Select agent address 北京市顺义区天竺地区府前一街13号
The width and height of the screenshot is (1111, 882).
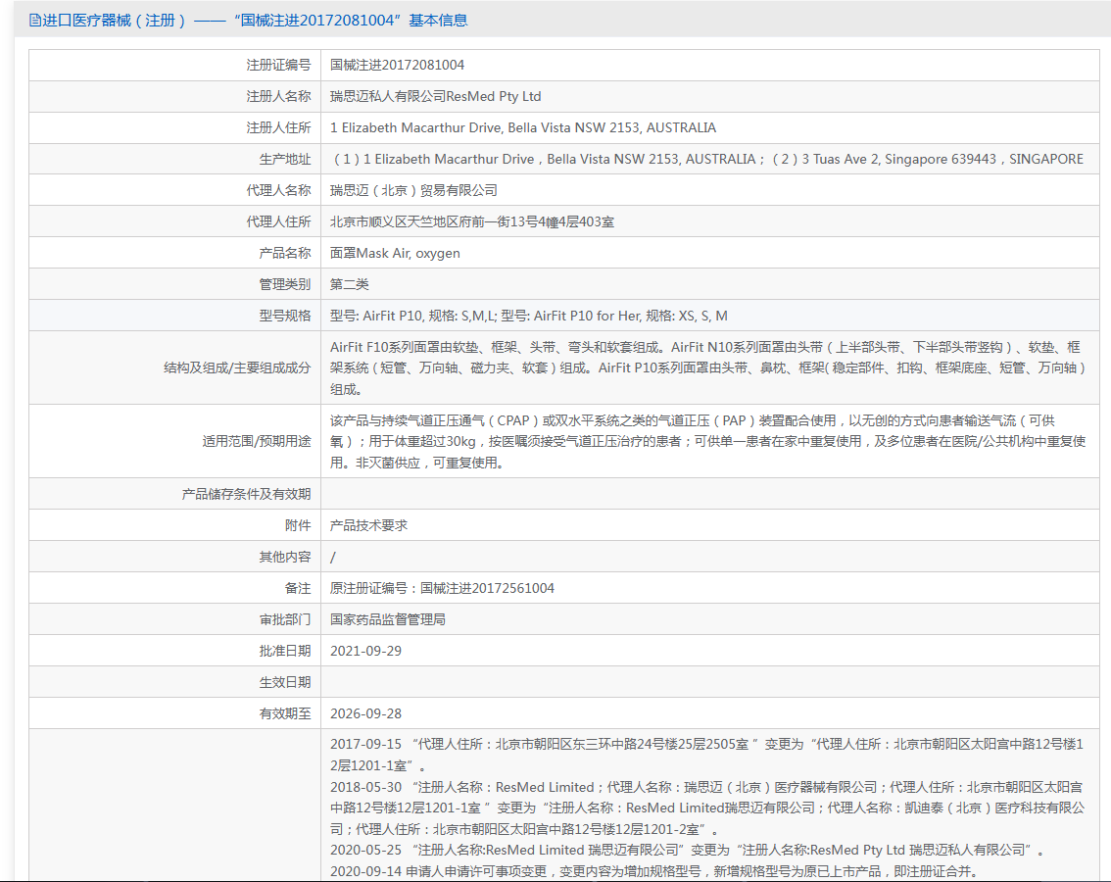pyautogui.click(x=472, y=221)
